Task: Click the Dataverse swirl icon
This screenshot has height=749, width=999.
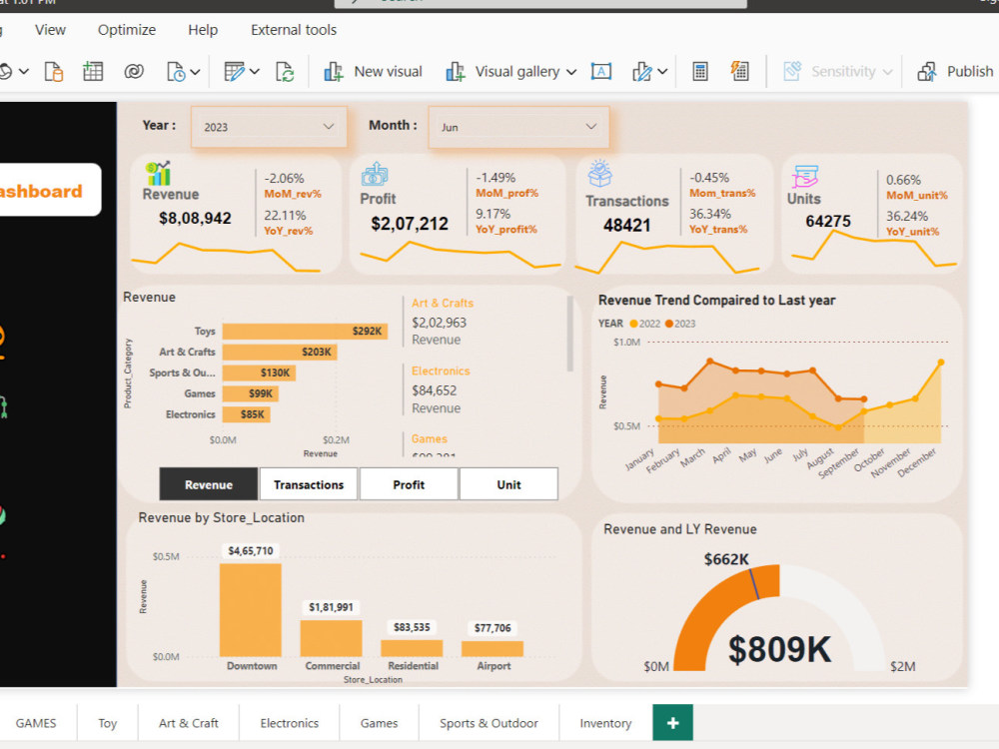Action: (x=134, y=71)
